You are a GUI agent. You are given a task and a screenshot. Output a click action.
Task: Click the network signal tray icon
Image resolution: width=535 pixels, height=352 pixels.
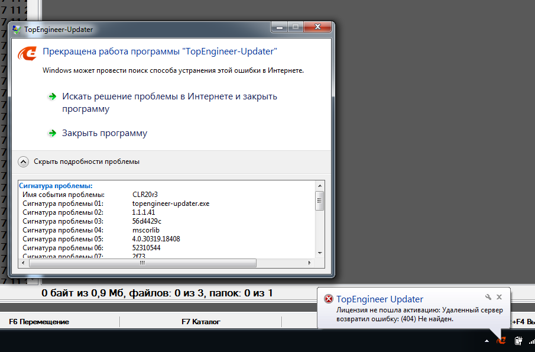point(531,341)
